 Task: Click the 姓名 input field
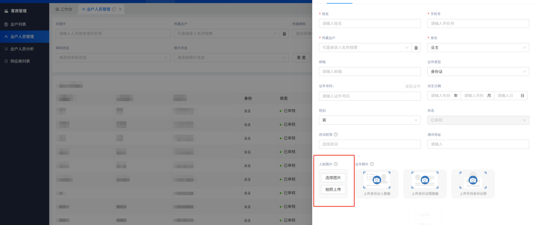pos(369,24)
